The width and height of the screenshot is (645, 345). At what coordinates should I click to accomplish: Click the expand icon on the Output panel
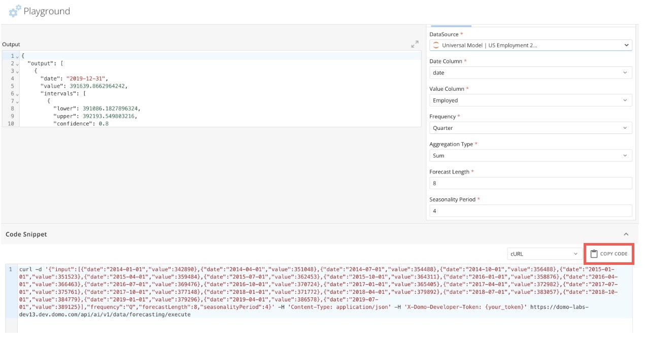[415, 44]
